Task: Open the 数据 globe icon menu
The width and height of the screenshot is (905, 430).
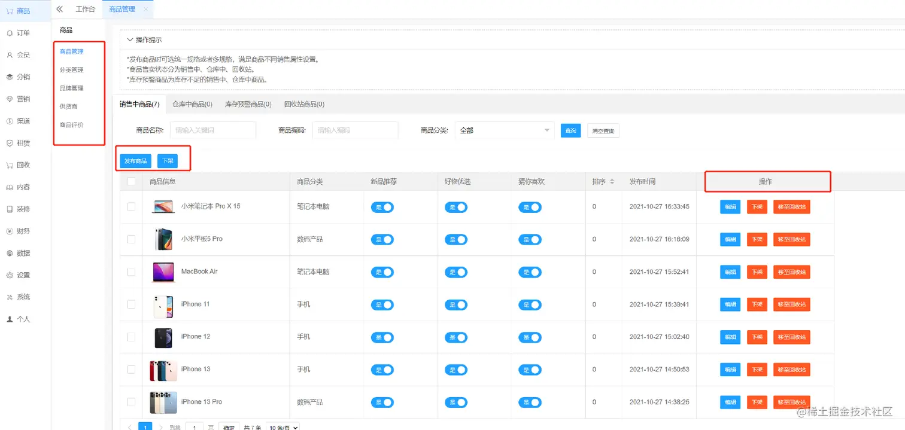Action: click(x=10, y=253)
